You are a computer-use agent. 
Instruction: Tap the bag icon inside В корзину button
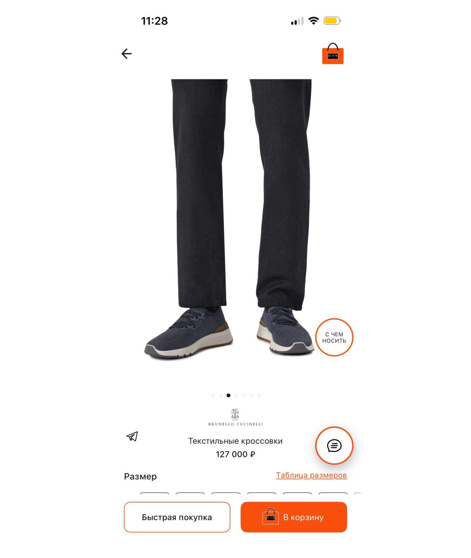[270, 517]
